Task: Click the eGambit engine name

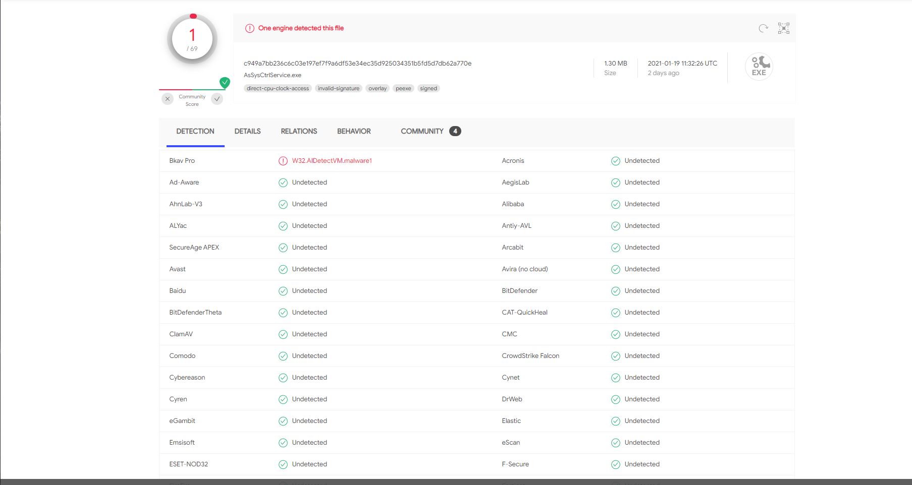Action: coord(182,421)
